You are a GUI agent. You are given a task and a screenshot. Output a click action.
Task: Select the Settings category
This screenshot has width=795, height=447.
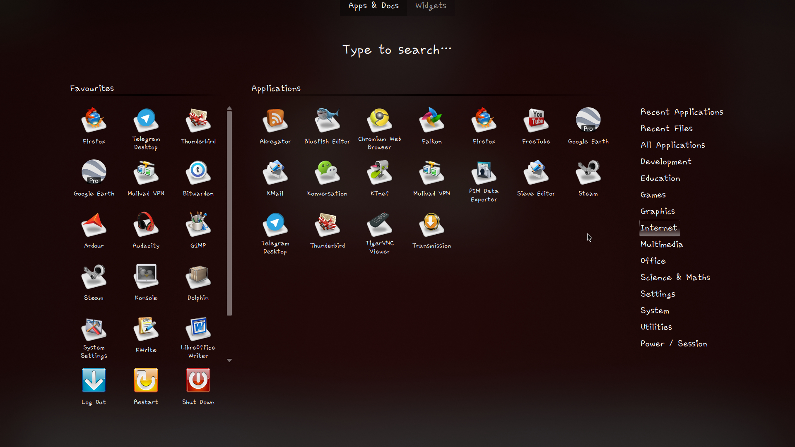tap(658, 294)
